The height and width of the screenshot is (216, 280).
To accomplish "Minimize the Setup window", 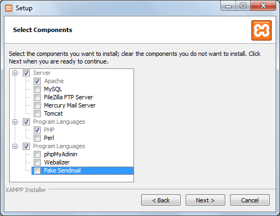I will [x=228, y=6].
